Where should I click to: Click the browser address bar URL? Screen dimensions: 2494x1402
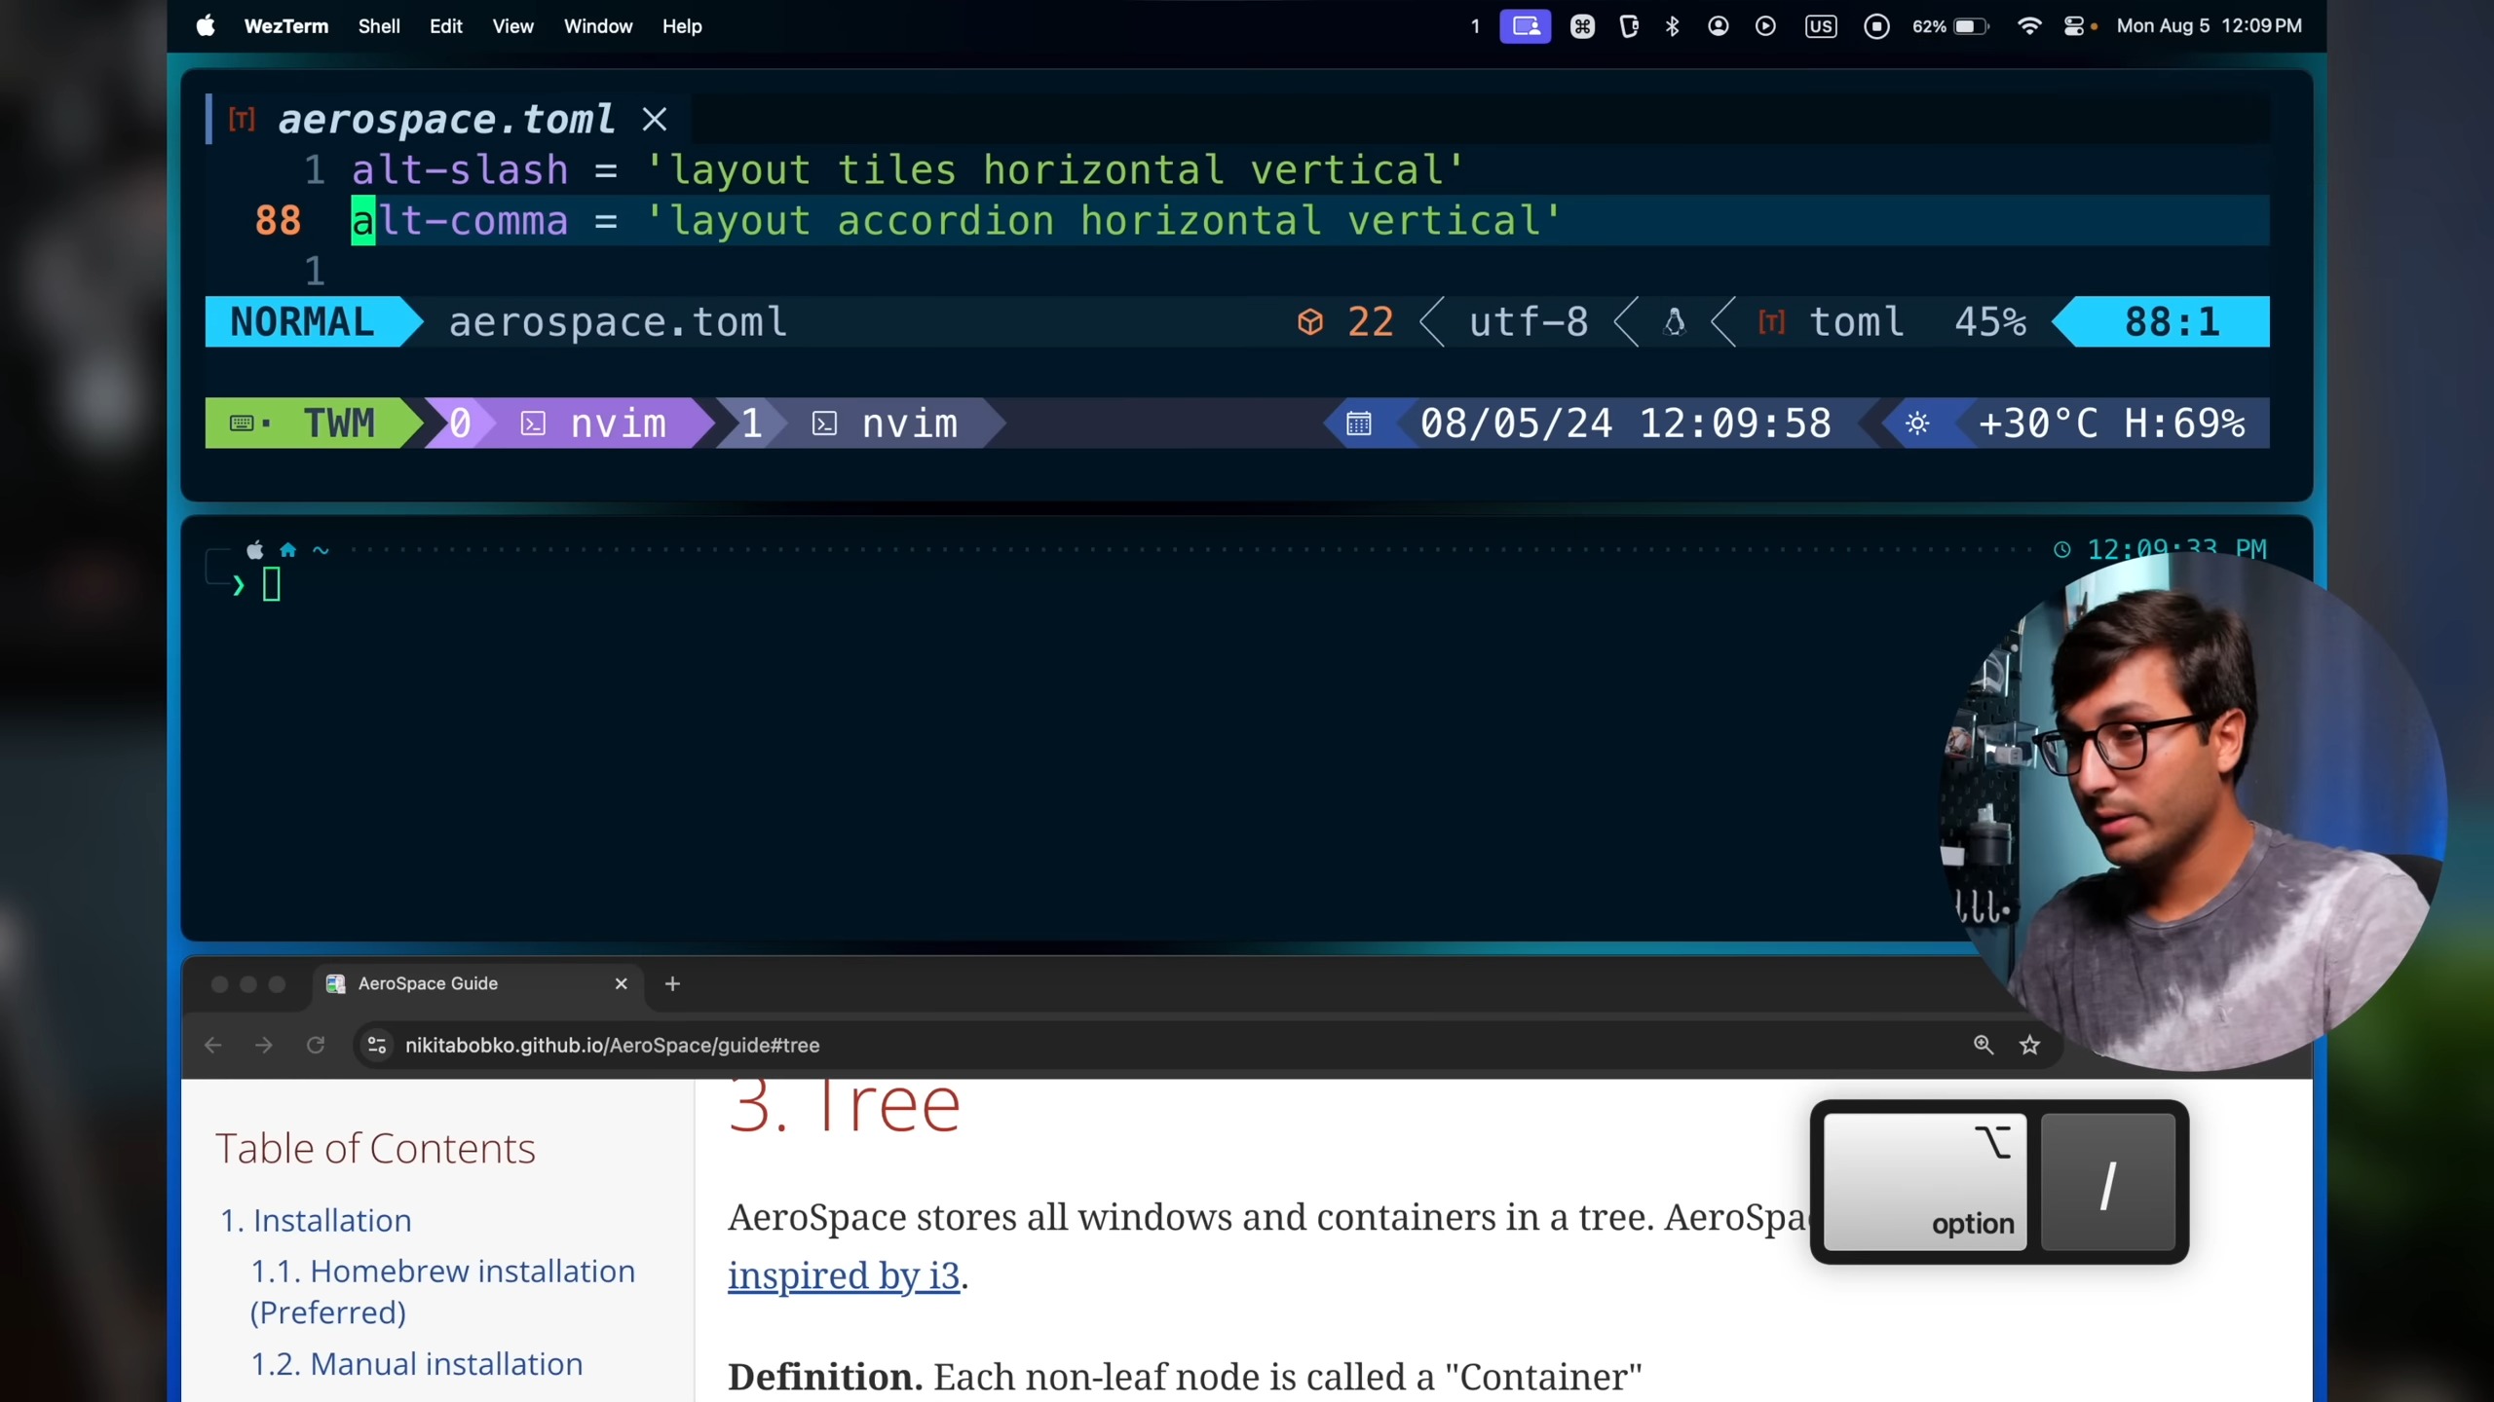(612, 1045)
